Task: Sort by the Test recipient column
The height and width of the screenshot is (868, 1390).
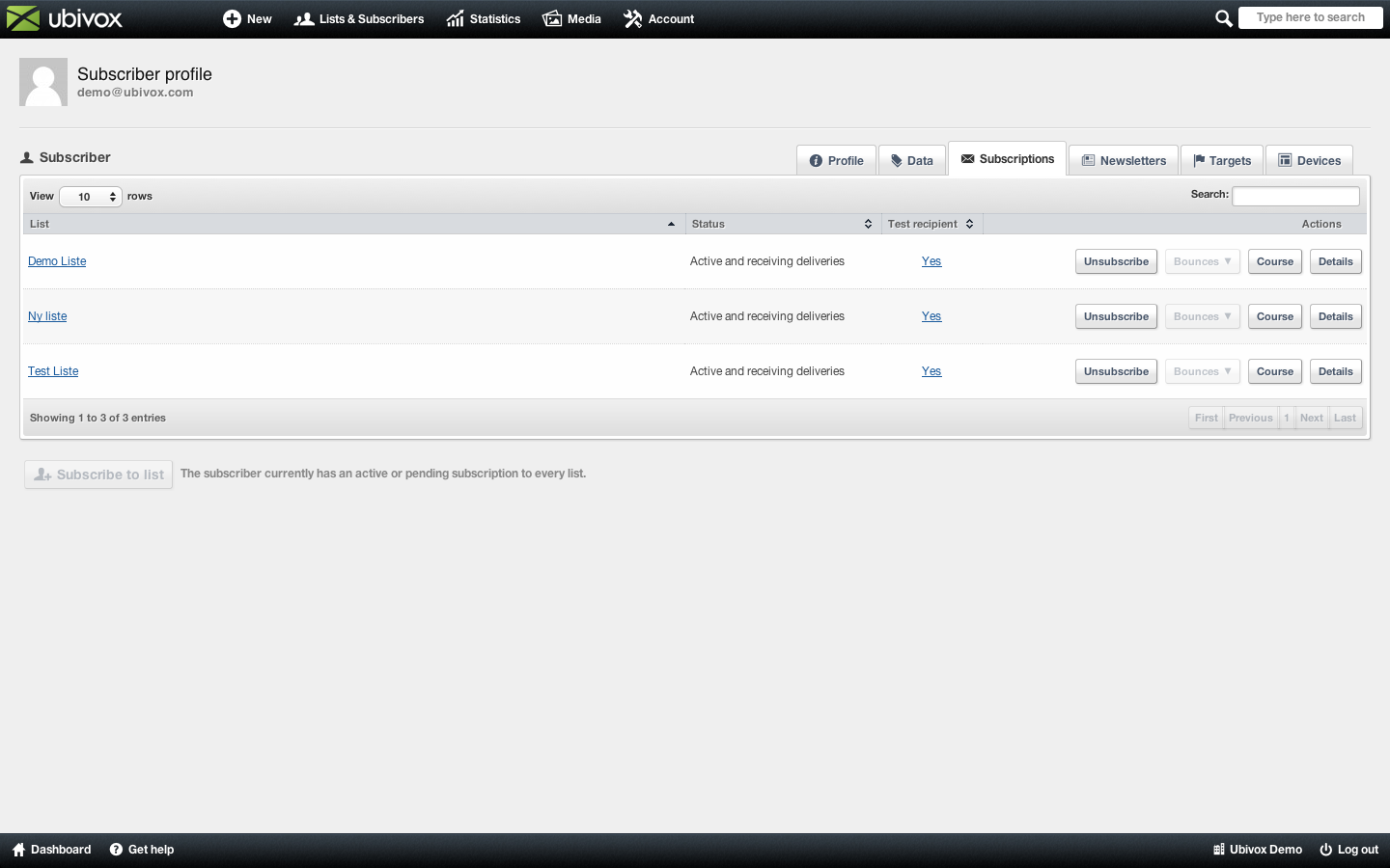Action: (x=931, y=224)
